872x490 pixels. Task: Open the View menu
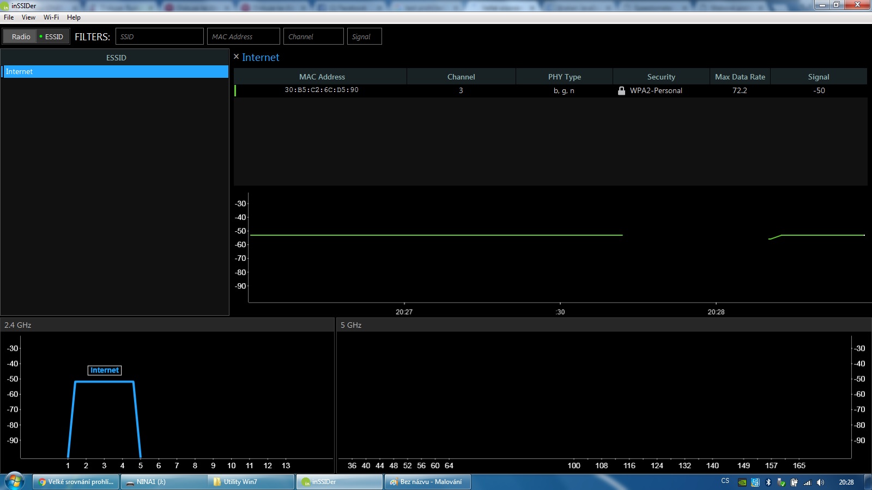(28, 17)
